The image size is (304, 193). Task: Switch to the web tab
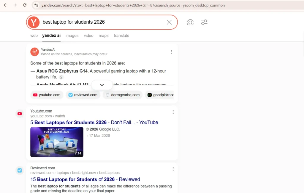click(34, 36)
